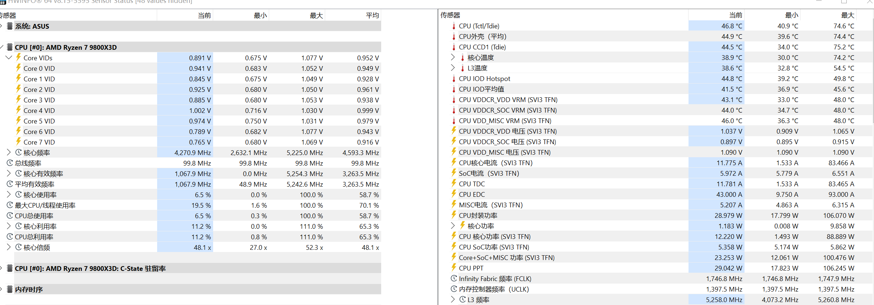
Task: Expand the 核心有效频率 row
Action: click(x=9, y=173)
